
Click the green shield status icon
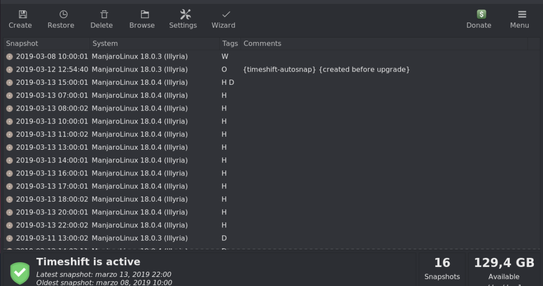click(20, 273)
